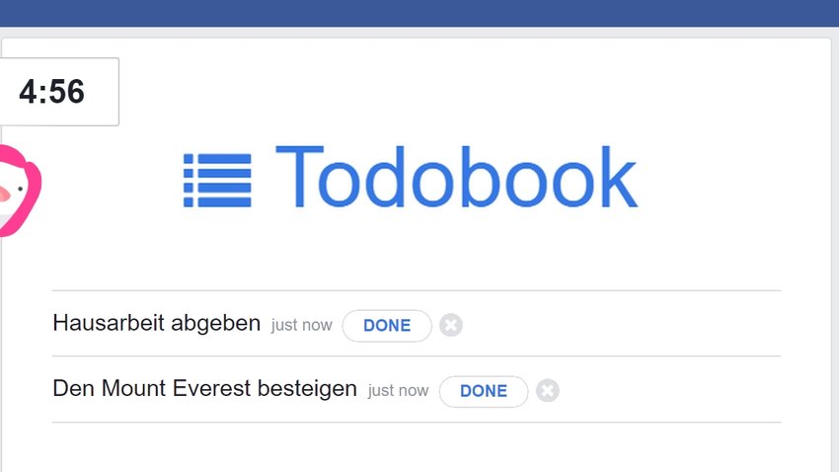Delete the Hausarbeit abgeben todo
Screen dimensions: 839x472
pyautogui.click(x=451, y=325)
